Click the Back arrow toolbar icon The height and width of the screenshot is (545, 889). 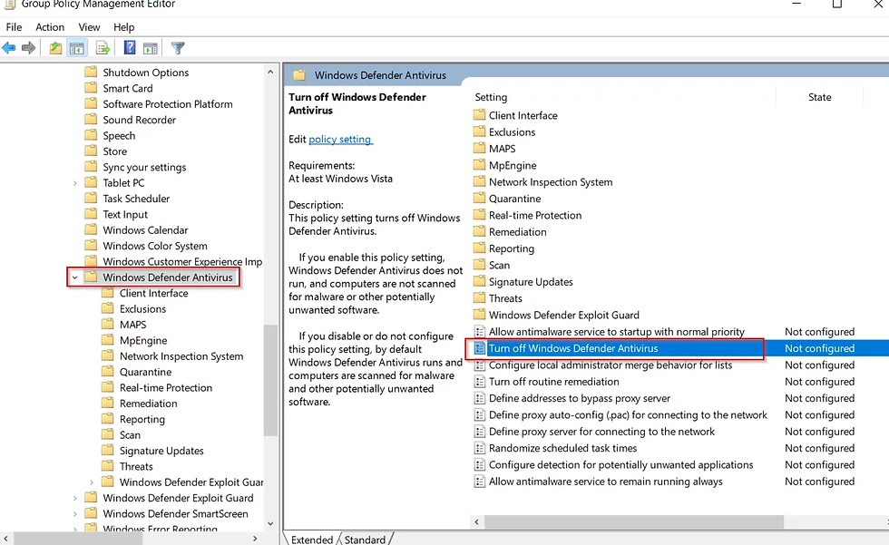pyautogui.click(x=8, y=48)
